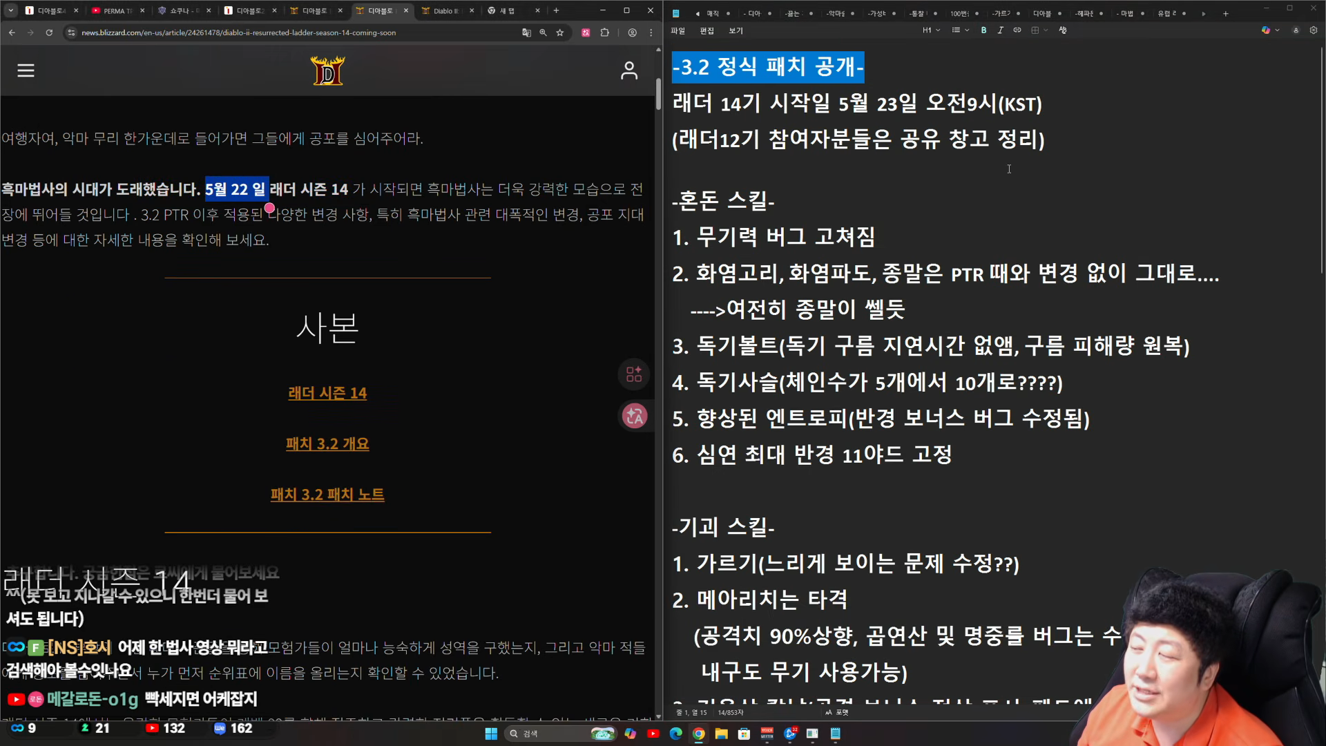
Task: Open YouTube from the taskbar
Action: pyautogui.click(x=653, y=734)
